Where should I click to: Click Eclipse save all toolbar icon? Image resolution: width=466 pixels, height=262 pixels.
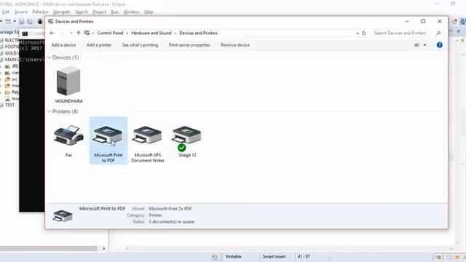pyautogui.click(x=30, y=21)
